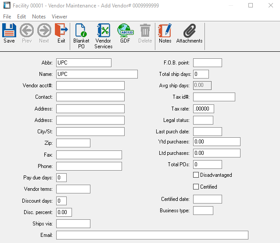Focus the Email input field
Viewport: 280px width, 243px height.
tap(152, 235)
